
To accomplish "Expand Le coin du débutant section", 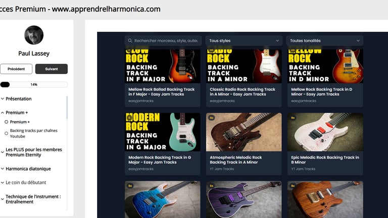I will (24, 182).
